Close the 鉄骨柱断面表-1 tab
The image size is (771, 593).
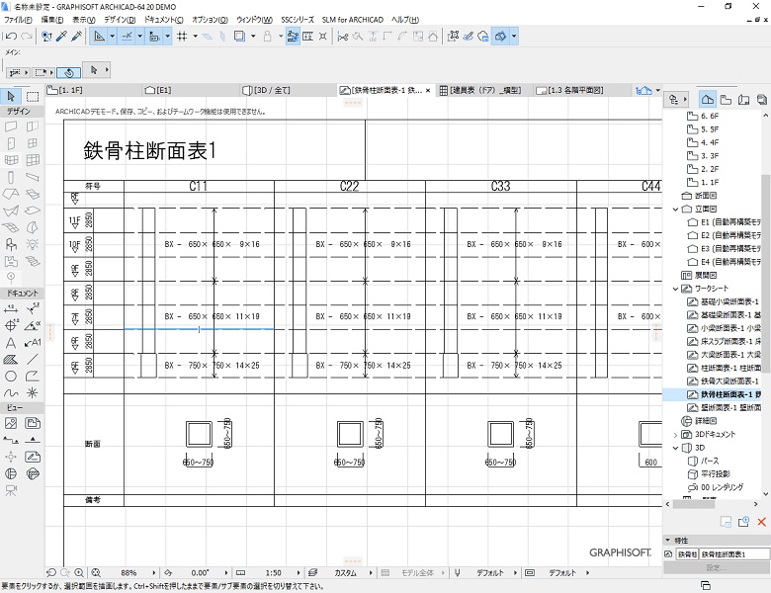[x=428, y=91]
